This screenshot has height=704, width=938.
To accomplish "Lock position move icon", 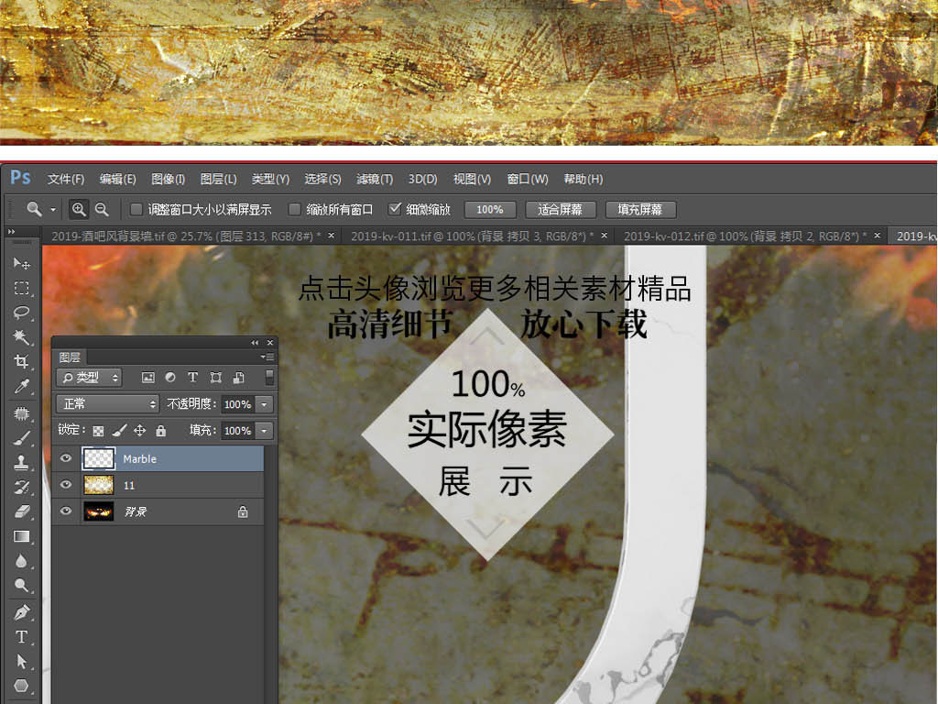I will pos(139,431).
